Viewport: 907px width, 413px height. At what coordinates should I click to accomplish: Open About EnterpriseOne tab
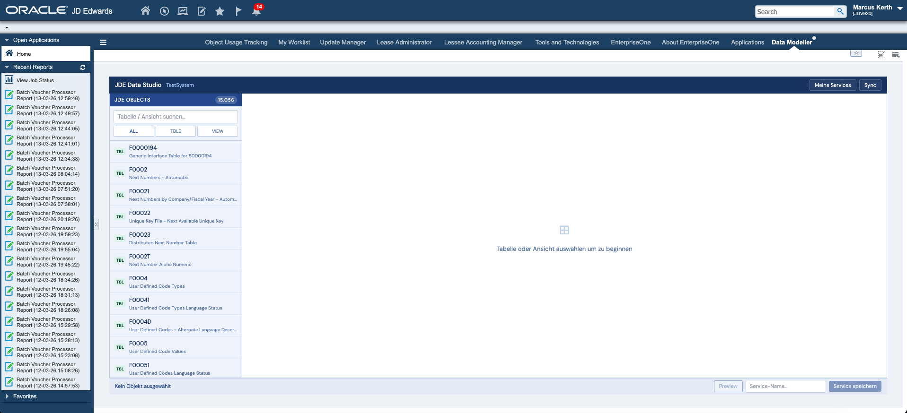690,42
